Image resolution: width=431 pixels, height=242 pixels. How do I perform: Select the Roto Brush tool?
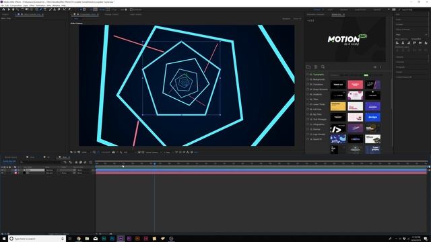coord(65,9)
